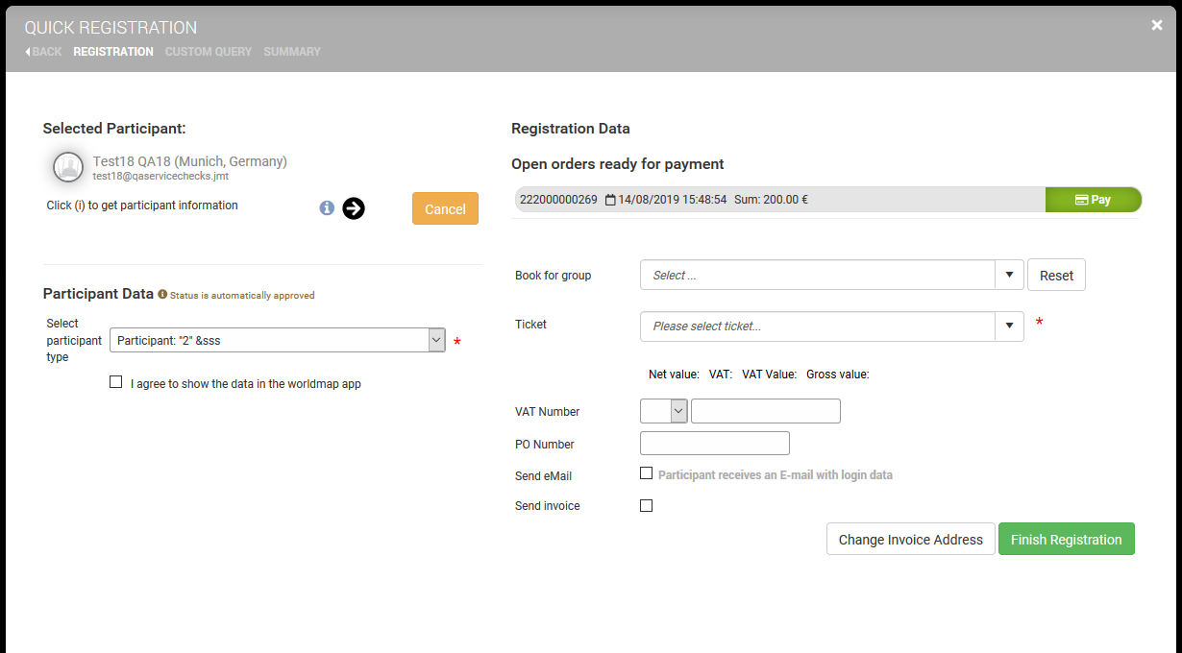This screenshot has width=1182, height=653.
Task: Tick the Send eMail checkbox
Action: (646, 473)
